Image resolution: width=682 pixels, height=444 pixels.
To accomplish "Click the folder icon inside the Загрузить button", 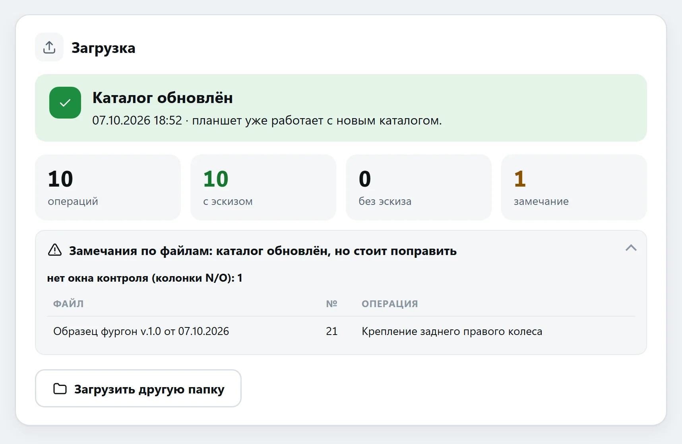I will coord(60,389).
